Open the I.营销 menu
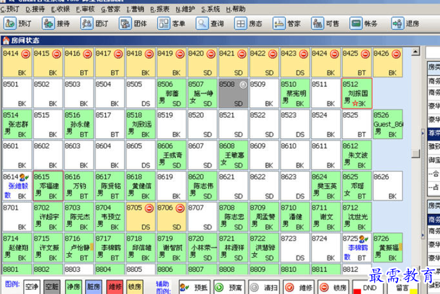440x294 pixels. [135, 9]
